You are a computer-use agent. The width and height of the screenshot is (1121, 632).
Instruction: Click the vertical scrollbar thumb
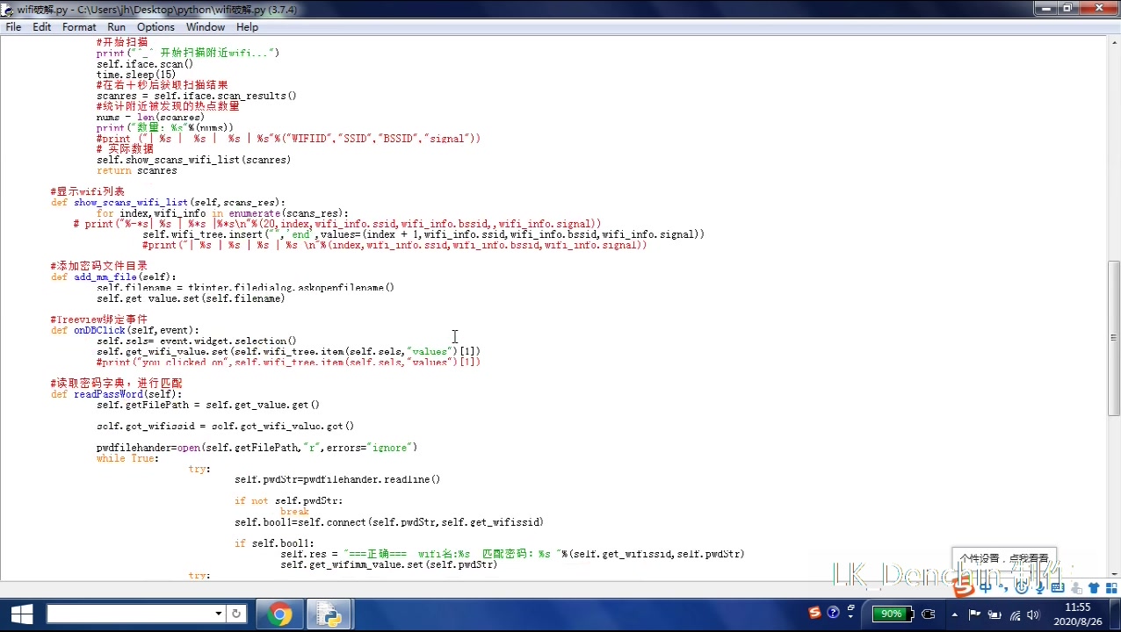[1113, 337]
